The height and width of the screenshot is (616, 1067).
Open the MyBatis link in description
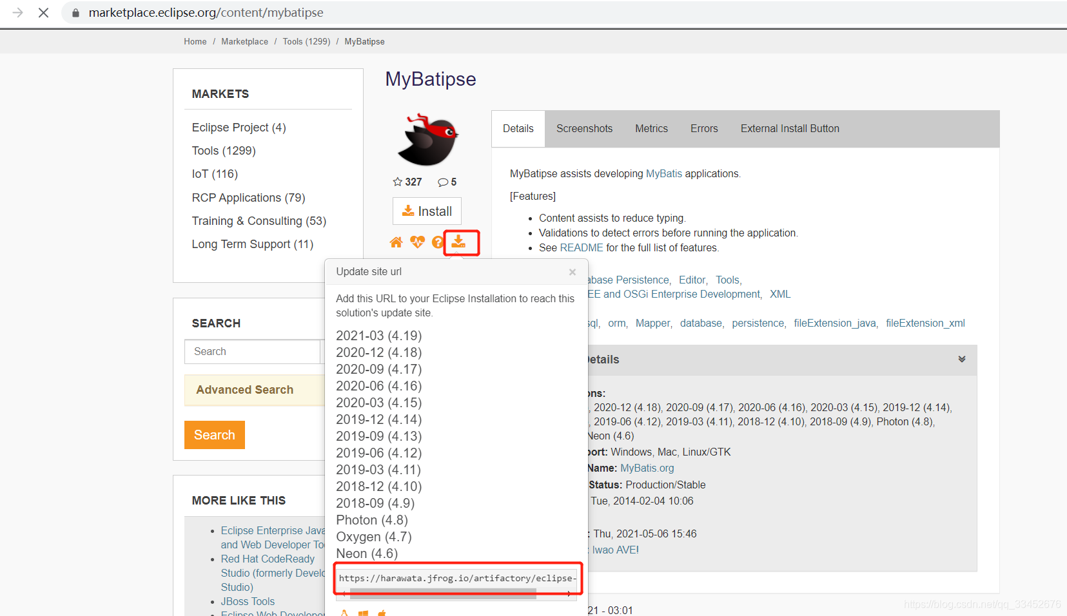click(x=664, y=174)
